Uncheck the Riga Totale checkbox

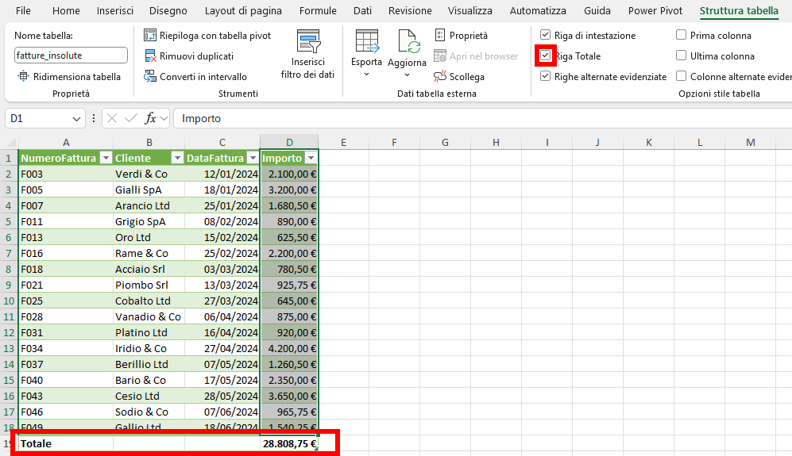[545, 56]
